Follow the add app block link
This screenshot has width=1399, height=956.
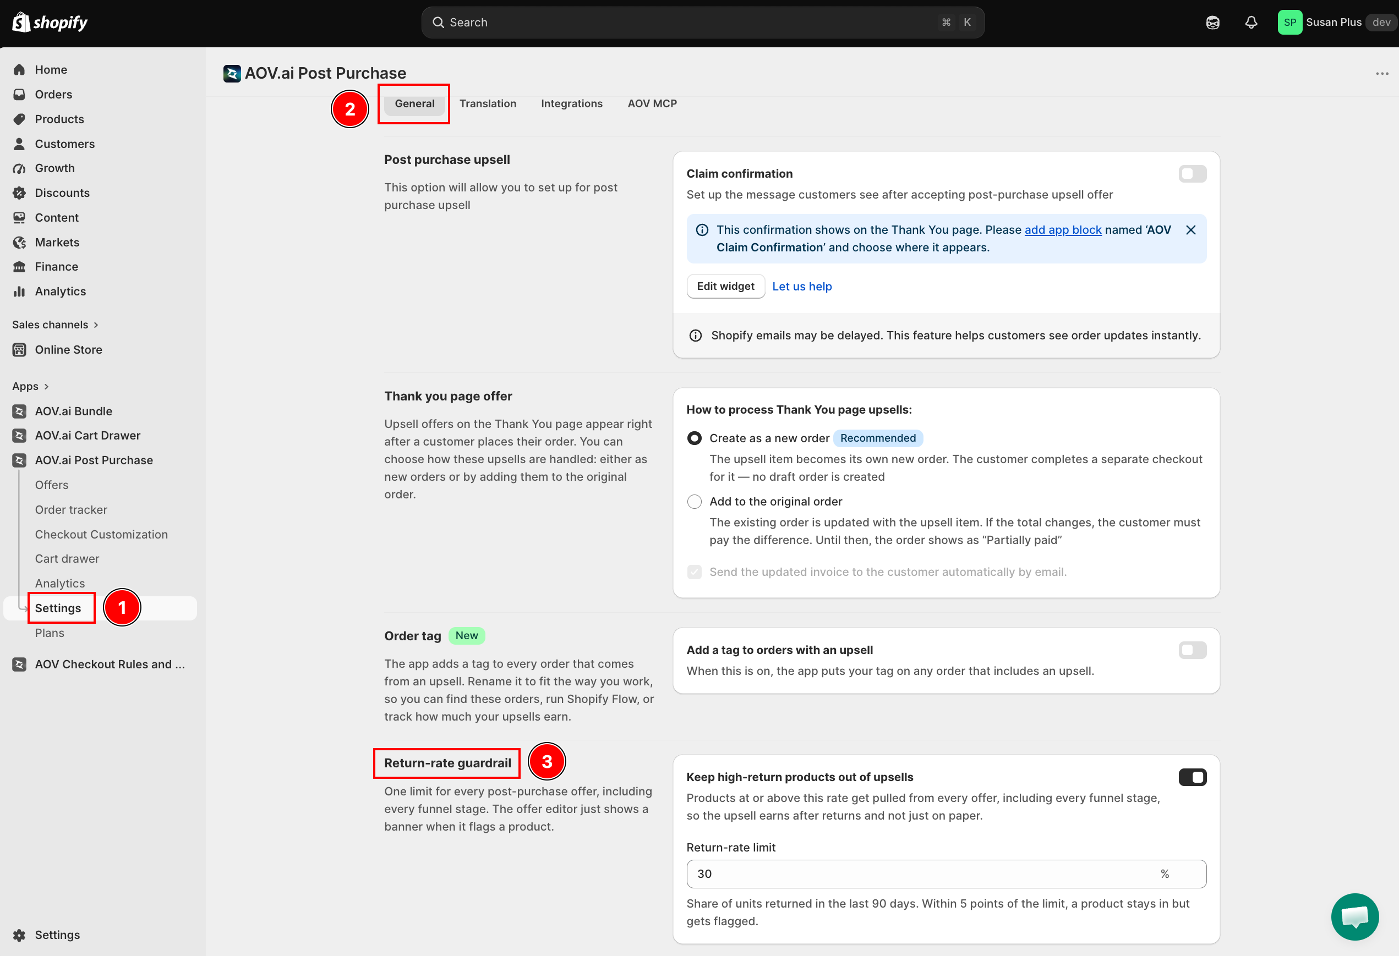coord(1063,230)
